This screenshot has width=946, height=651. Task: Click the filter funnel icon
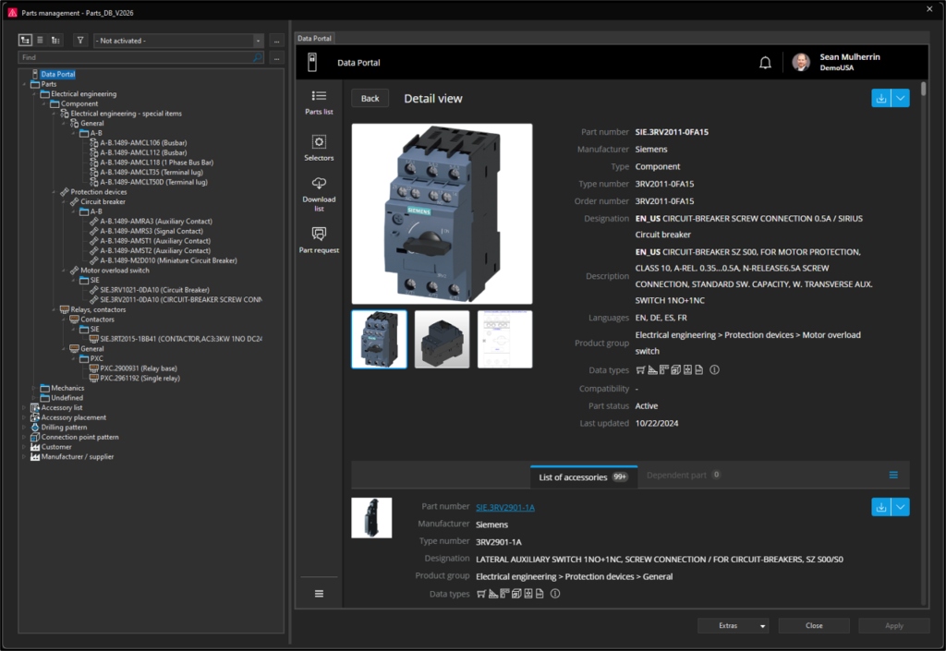click(x=80, y=41)
